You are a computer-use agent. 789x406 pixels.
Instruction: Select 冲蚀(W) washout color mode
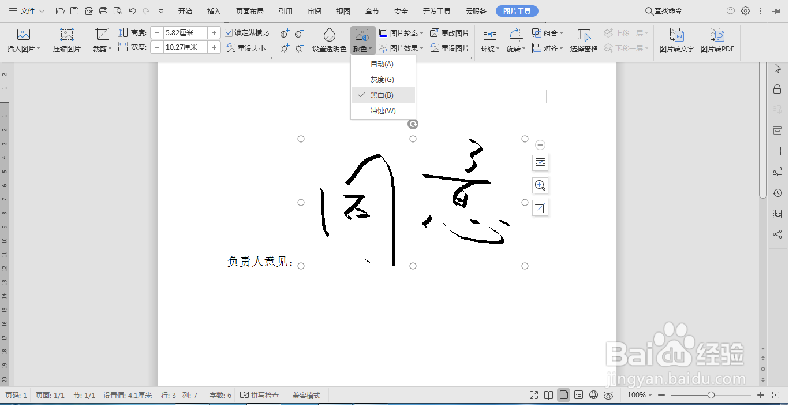pyautogui.click(x=383, y=110)
